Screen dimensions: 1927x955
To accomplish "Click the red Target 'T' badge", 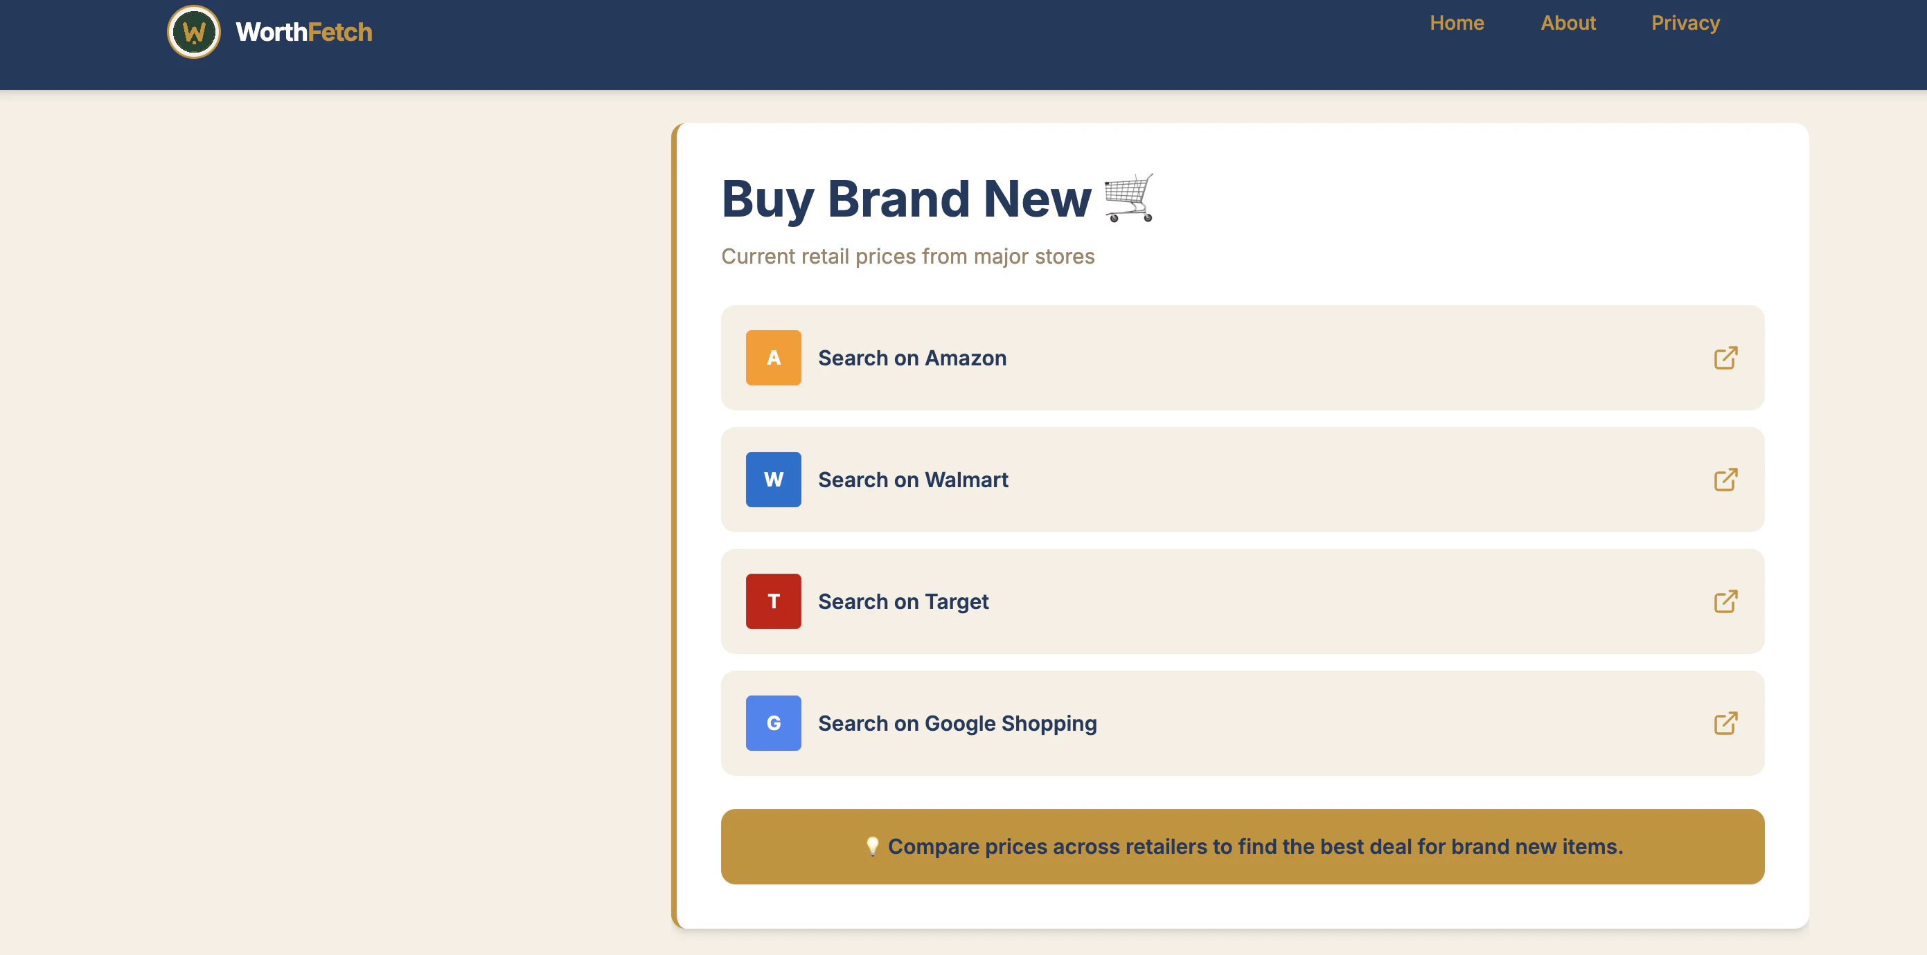I will (x=773, y=601).
